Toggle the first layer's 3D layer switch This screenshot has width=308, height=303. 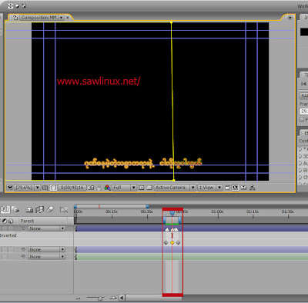coord(11,228)
